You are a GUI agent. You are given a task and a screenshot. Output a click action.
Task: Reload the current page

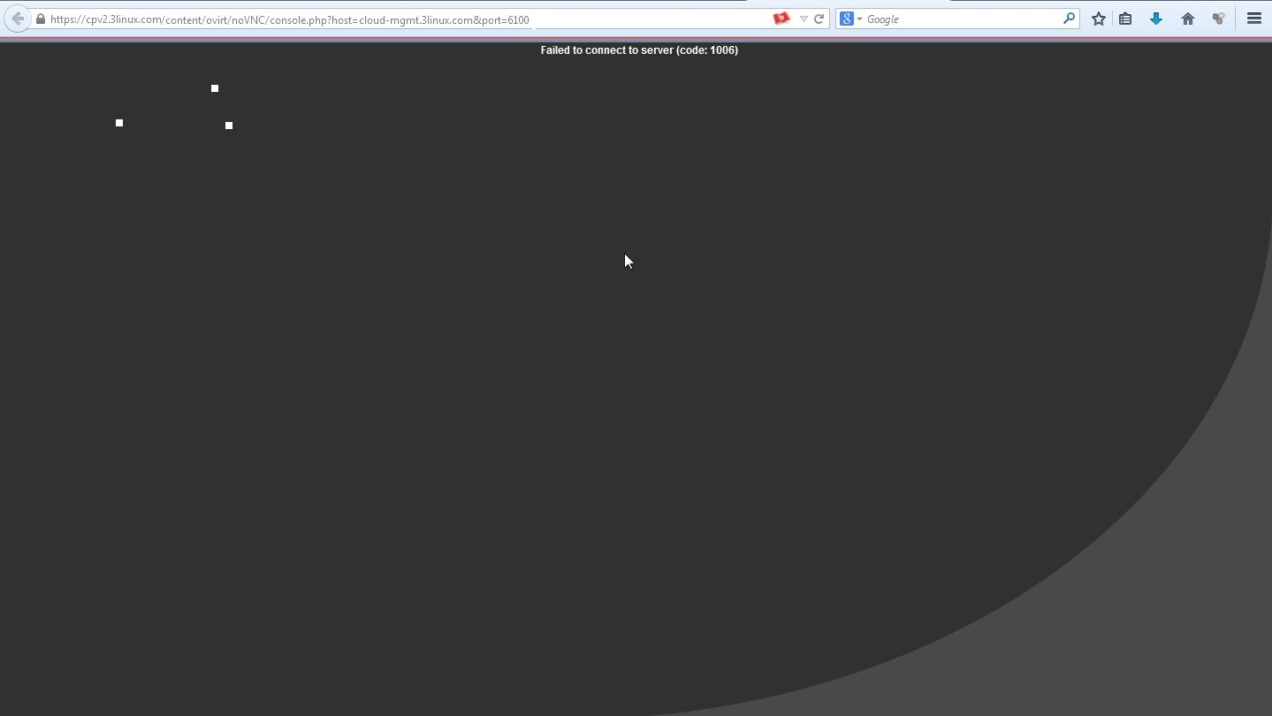819,19
